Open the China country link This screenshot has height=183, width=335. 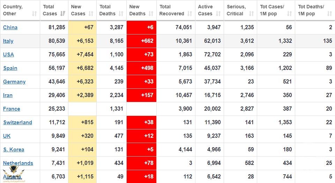[x=10, y=27]
